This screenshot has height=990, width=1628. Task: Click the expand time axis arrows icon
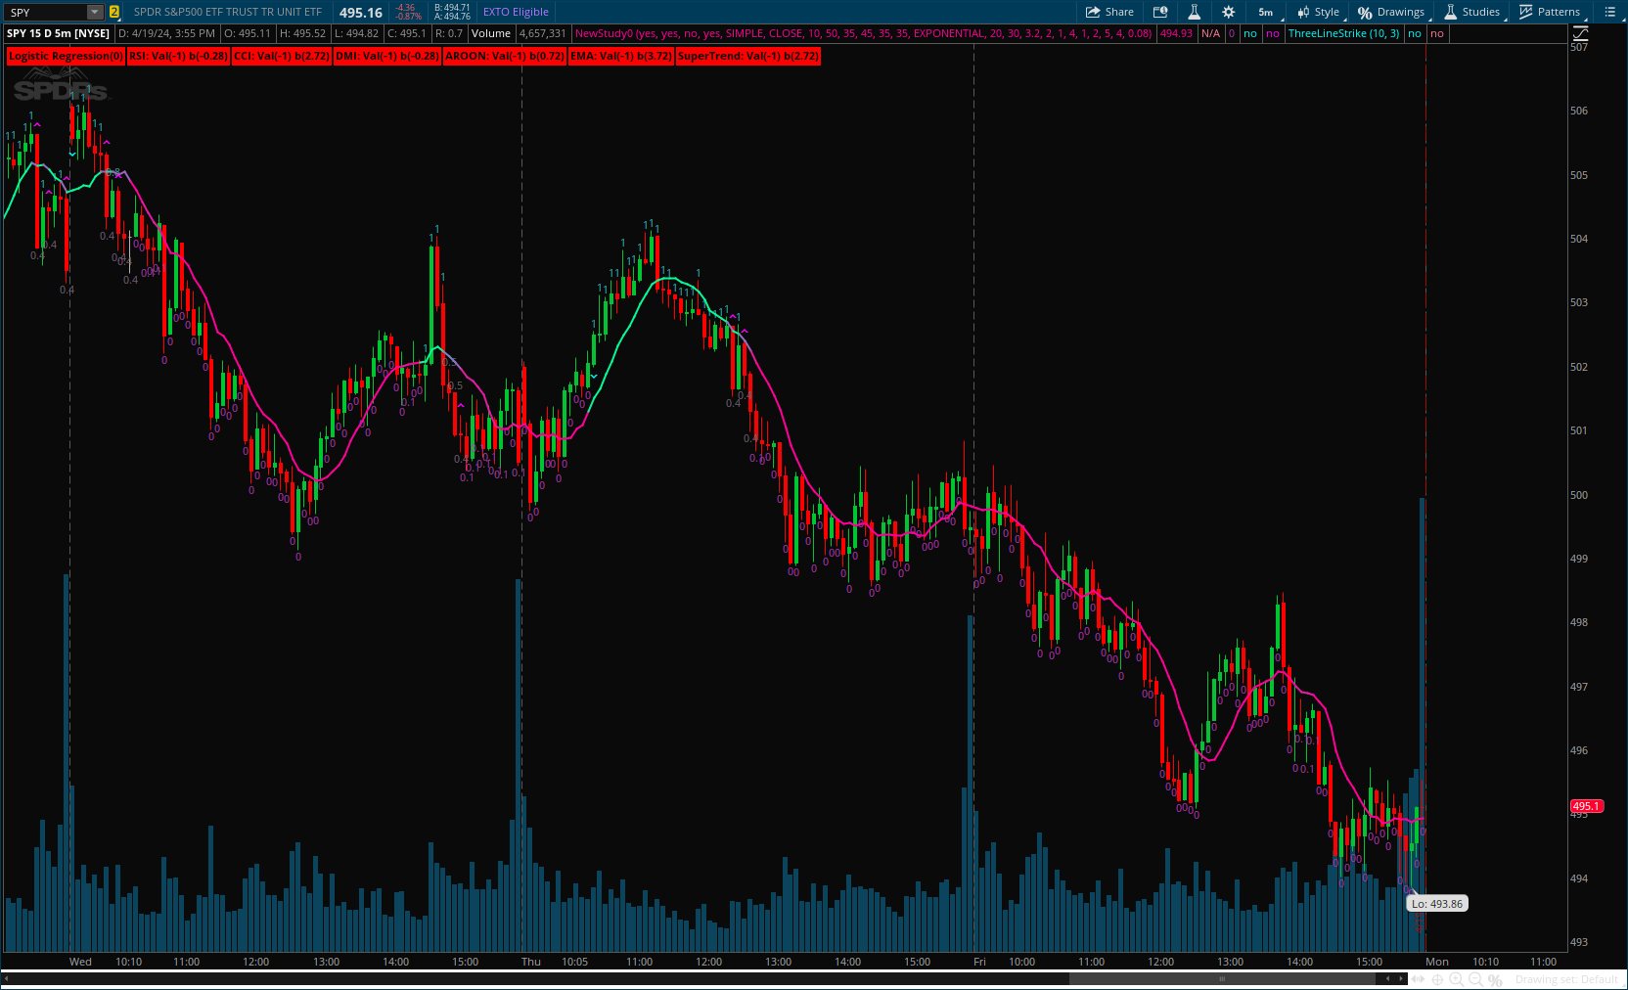[1420, 979]
